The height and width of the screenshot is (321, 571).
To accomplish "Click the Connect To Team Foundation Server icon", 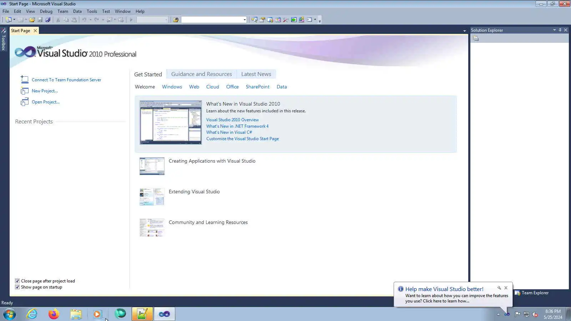I will tap(25, 79).
